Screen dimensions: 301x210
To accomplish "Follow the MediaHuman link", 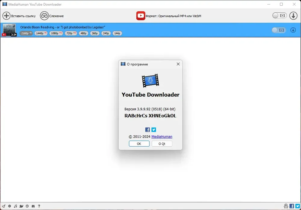I will [162, 137].
